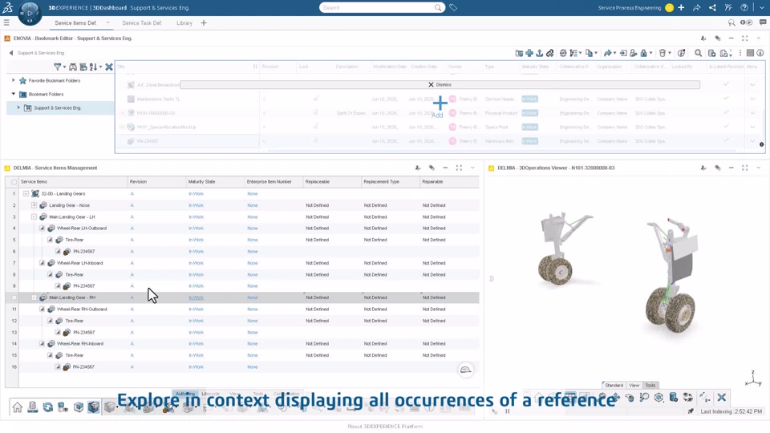Click the top-bar plus add icon
770x433 pixels.
tap(681, 7)
